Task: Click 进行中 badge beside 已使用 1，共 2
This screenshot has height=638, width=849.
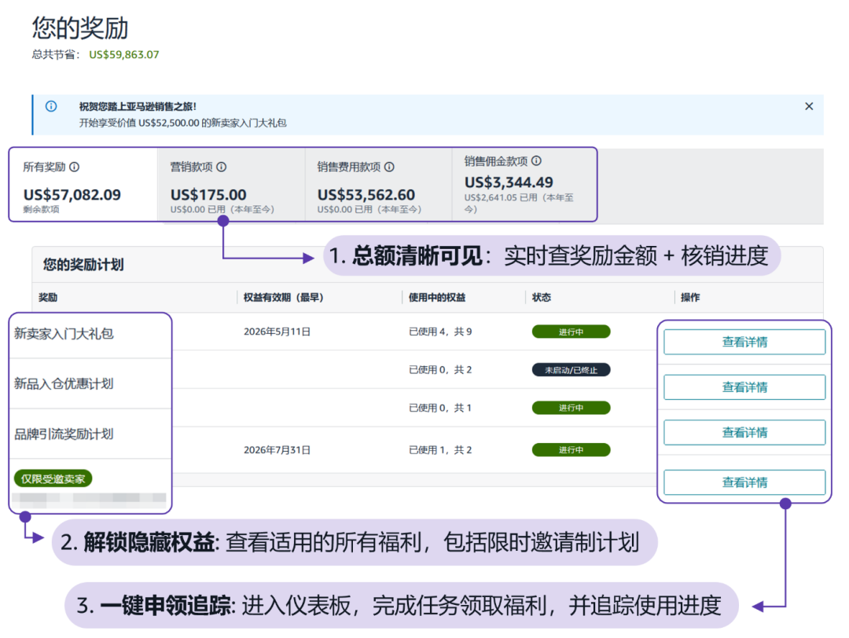Action: [571, 449]
